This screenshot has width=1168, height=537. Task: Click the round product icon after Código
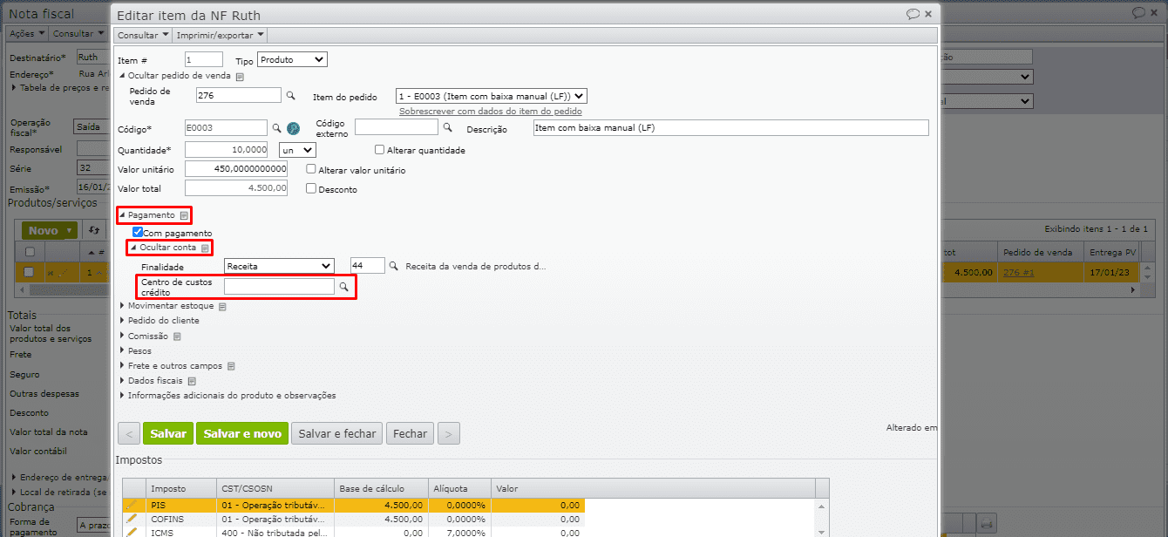(x=293, y=128)
